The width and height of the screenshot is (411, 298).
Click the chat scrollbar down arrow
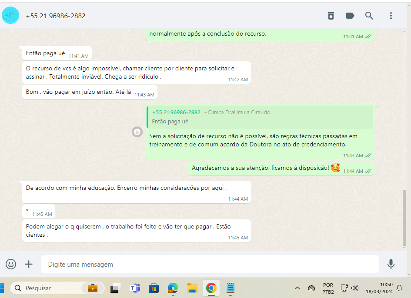[x=404, y=248]
